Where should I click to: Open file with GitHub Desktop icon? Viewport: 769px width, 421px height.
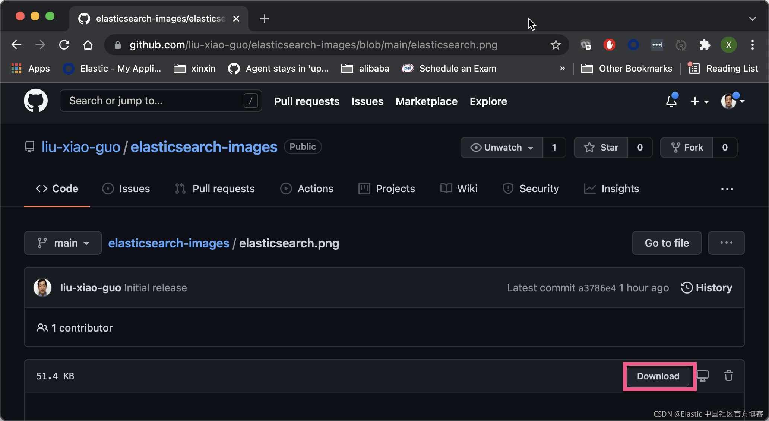[703, 376]
